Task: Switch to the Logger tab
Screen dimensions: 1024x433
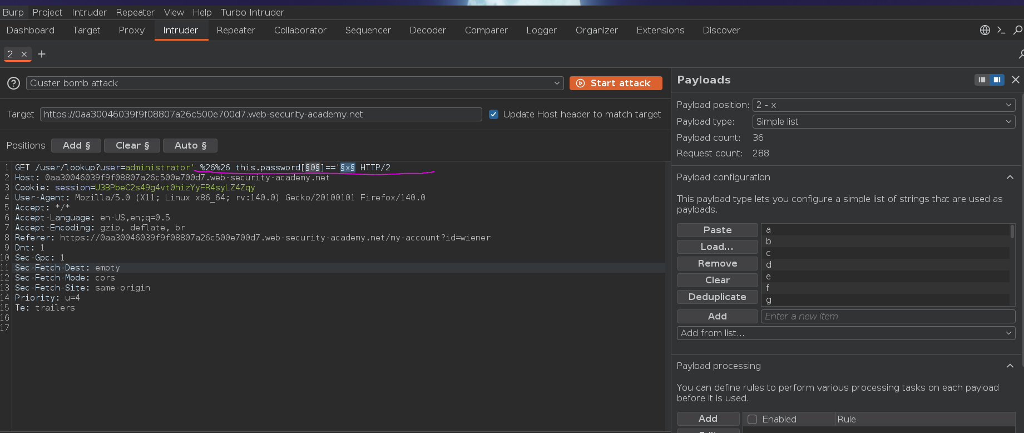Action: pyautogui.click(x=541, y=30)
